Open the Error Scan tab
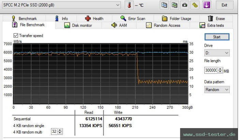 (133, 18)
